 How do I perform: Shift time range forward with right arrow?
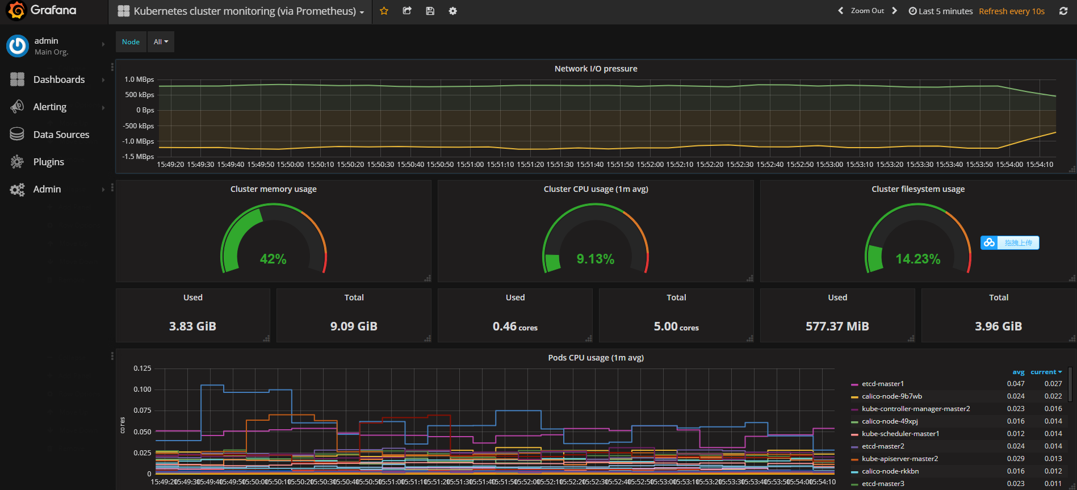click(x=895, y=11)
